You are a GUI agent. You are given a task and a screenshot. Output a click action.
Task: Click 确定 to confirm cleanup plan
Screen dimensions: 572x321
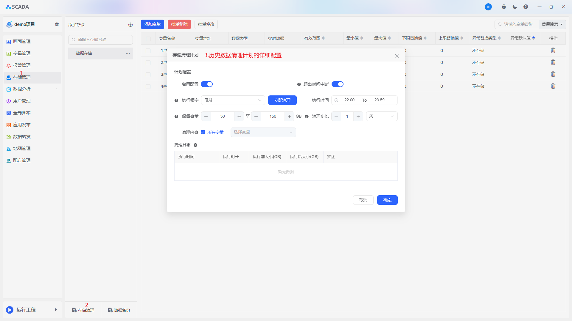pos(387,200)
